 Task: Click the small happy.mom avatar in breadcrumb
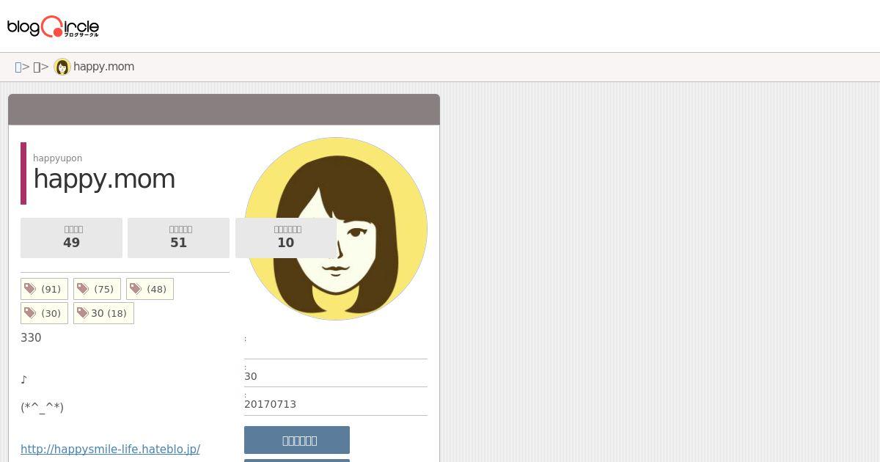[x=62, y=67]
